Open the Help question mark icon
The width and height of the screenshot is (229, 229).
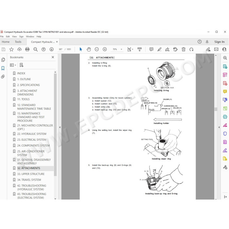[200, 42]
